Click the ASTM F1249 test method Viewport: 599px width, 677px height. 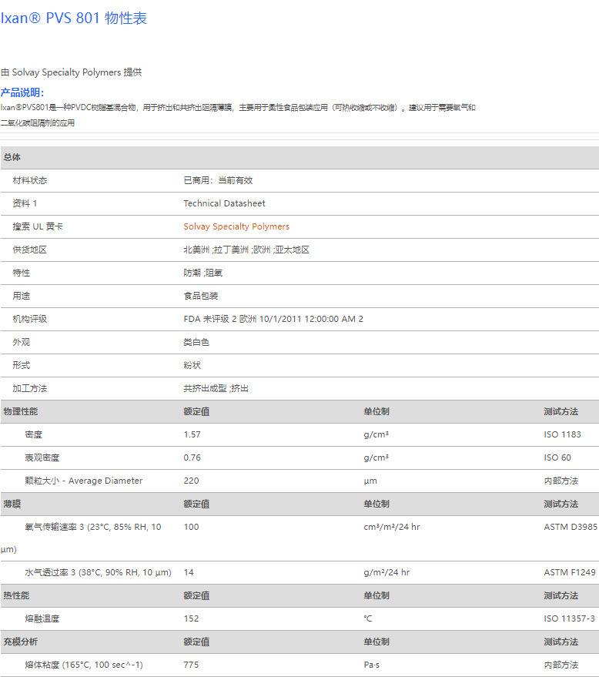click(x=570, y=572)
